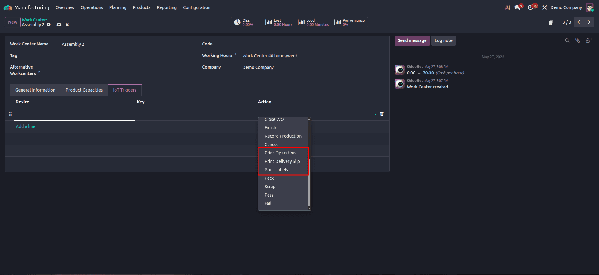Open the AI assistant icon in top bar

click(508, 7)
